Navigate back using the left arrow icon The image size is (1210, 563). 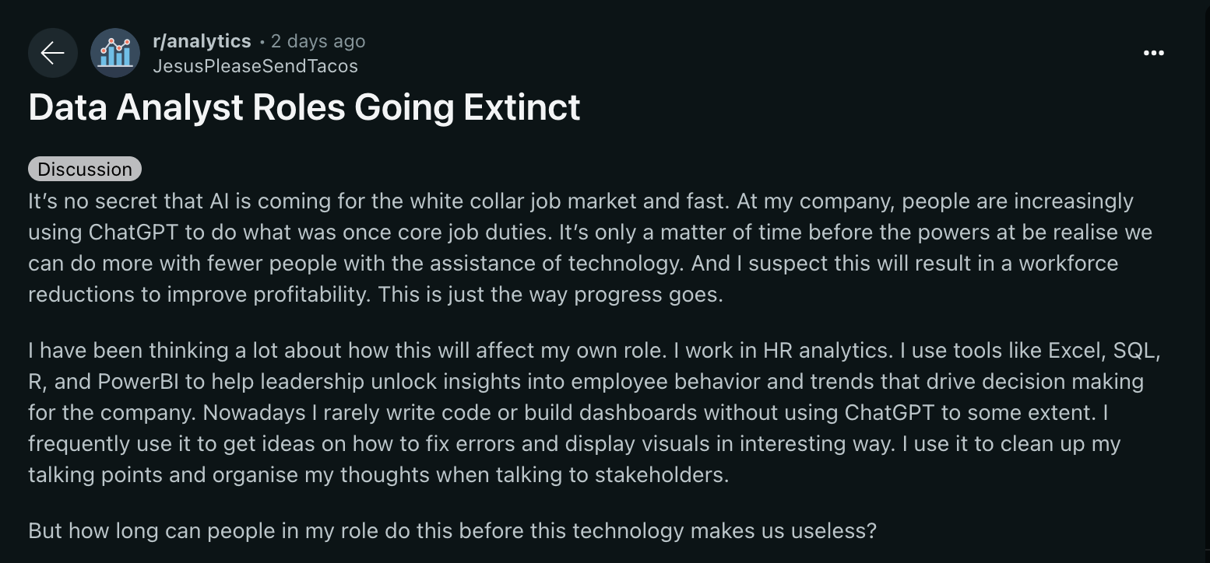click(52, 52)
